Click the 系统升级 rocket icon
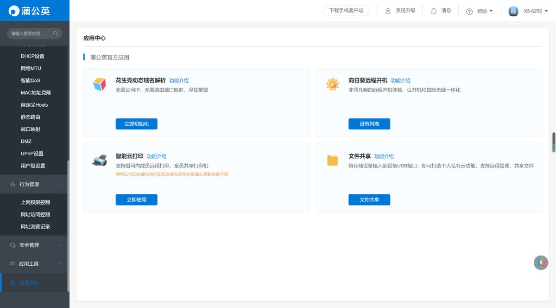The image size is (556, 308). pyautogui.click(x=388, y=11)
